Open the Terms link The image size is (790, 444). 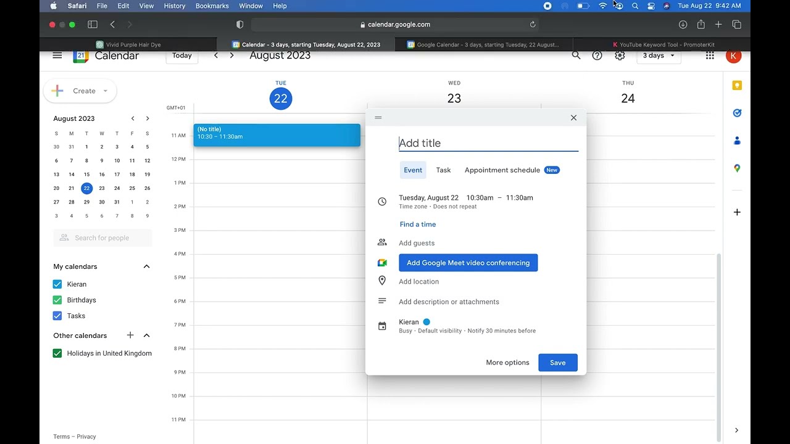coord(62,437)
